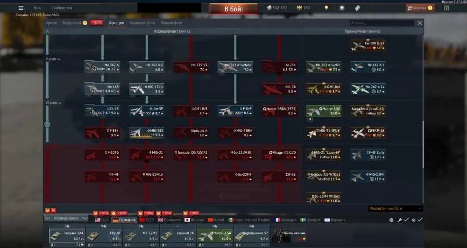Screen dimensions: 467x248
Task: Click the clock discount icon beside Вертолёты
Action: coord(85,23)
